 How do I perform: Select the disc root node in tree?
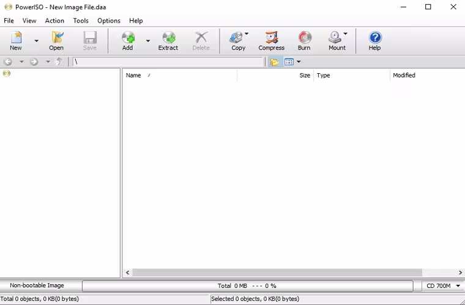click(7, 73)
